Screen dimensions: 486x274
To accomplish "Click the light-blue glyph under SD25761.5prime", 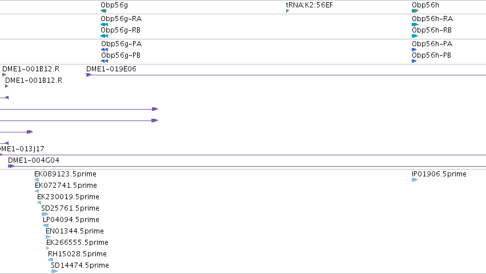I will coord(45,214).
